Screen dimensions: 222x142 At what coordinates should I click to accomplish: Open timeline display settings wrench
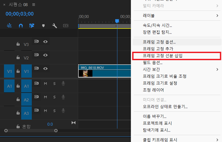click(55, 26)
